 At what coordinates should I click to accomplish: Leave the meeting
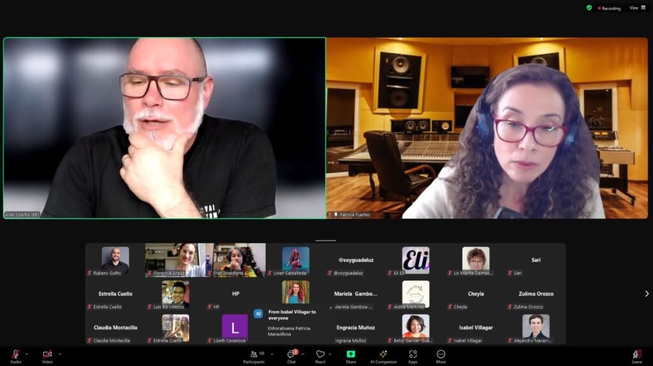click(637, 356)
